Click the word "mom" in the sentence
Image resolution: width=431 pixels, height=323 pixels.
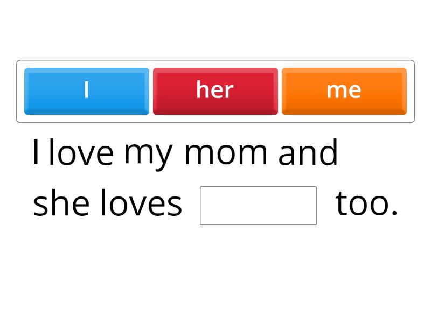226,152
